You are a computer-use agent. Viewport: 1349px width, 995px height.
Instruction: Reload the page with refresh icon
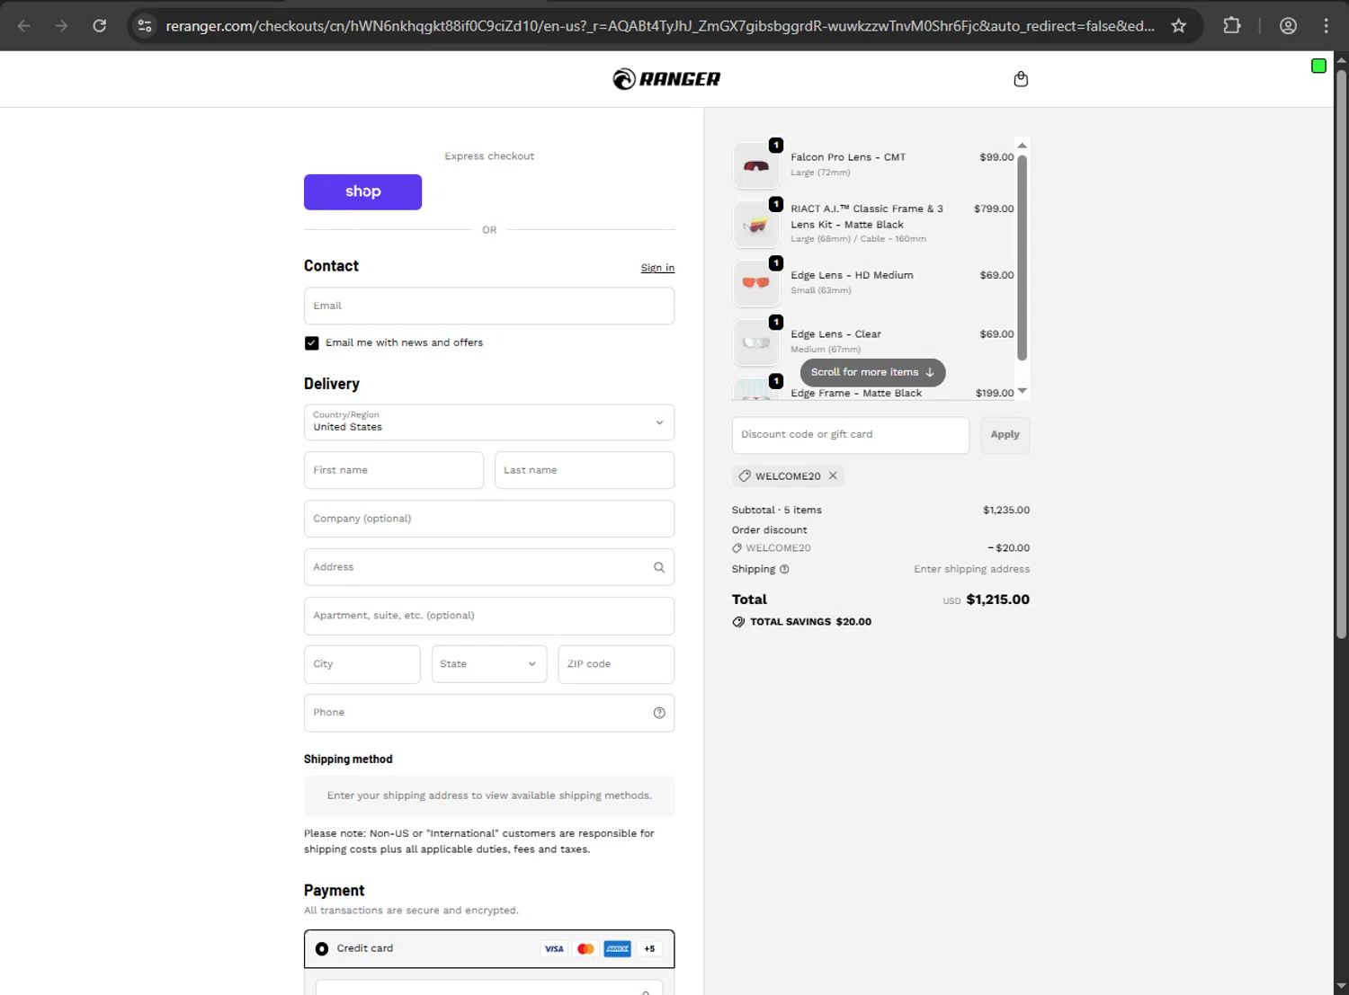pyautogui.click(x=100, y=26)
